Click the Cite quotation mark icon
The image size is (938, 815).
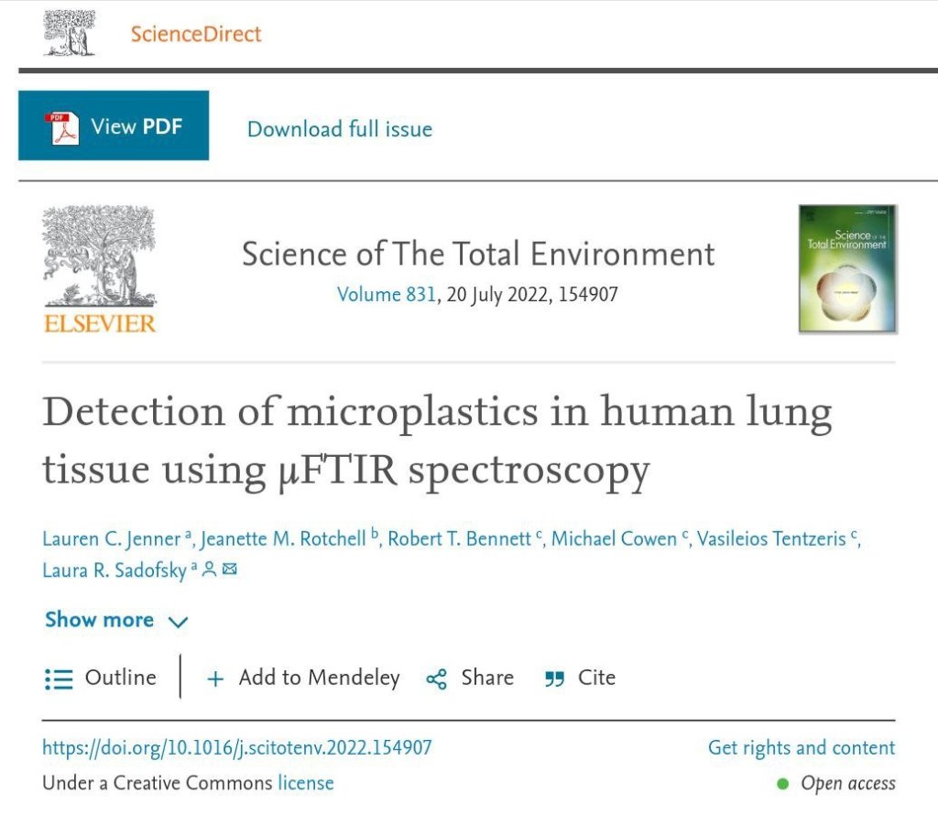click(554, 679)
